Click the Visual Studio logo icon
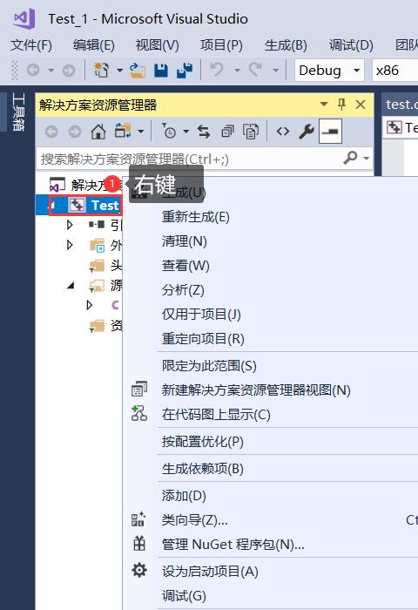Screen dimensions: 418x610 pos(24,18)
